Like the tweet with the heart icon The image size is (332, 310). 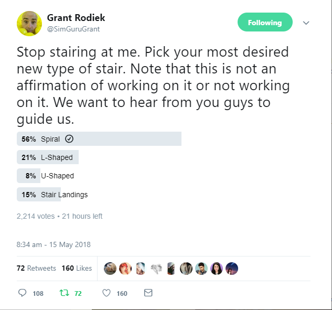coord(106,293)
